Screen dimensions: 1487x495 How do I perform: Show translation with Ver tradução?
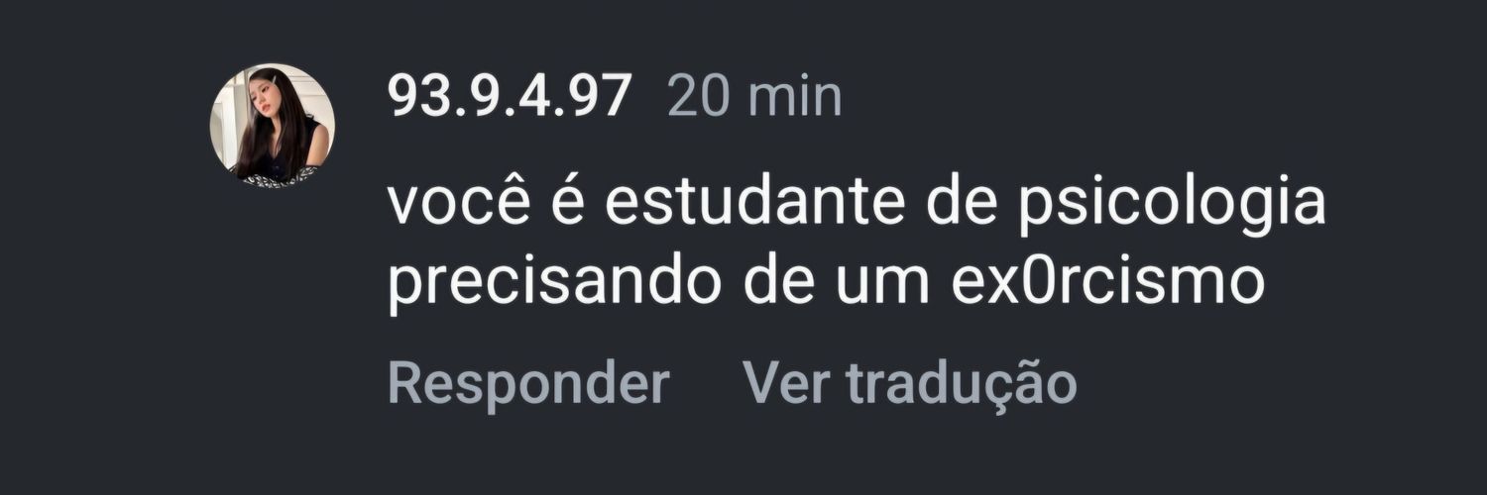[x=909, y=383]
